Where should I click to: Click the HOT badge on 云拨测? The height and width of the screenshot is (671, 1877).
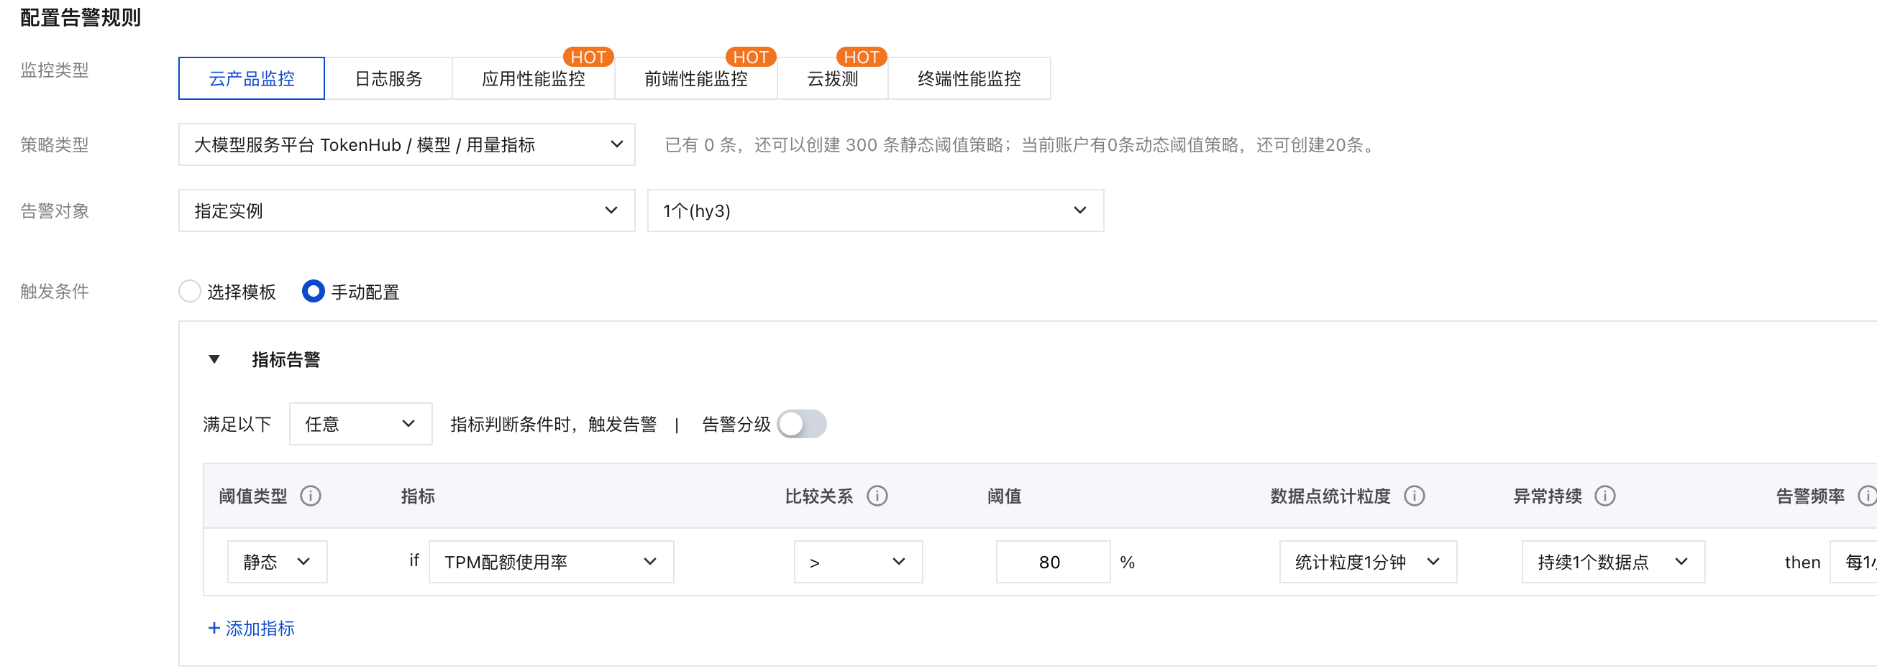point(862,57)
